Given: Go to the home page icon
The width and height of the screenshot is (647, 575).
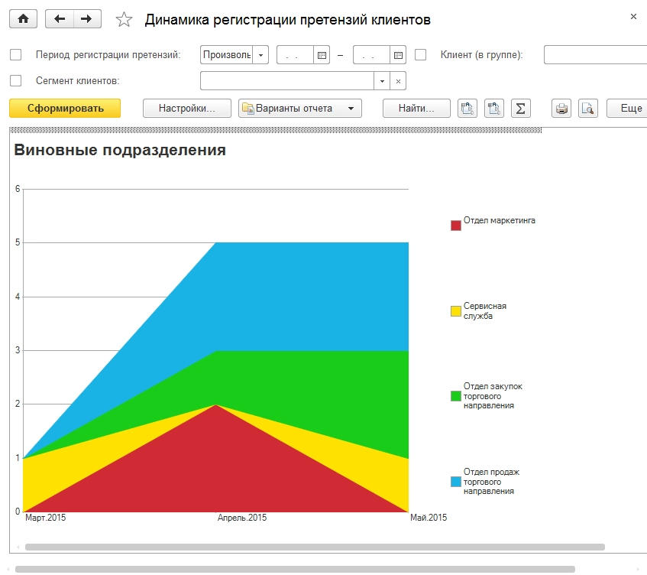Looking at the screenshot, I should click(x=24, y=19).
